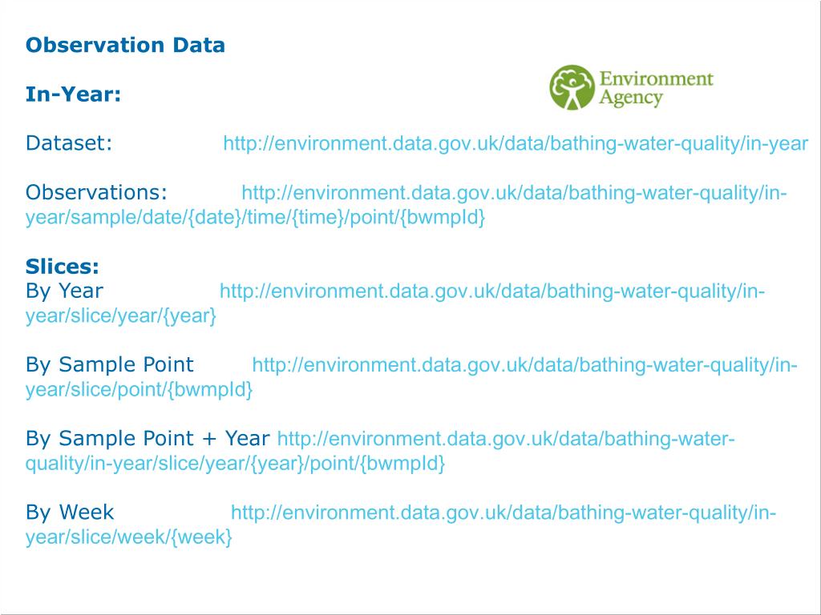Follow the By Sample Point slice URL

point(411,377)
